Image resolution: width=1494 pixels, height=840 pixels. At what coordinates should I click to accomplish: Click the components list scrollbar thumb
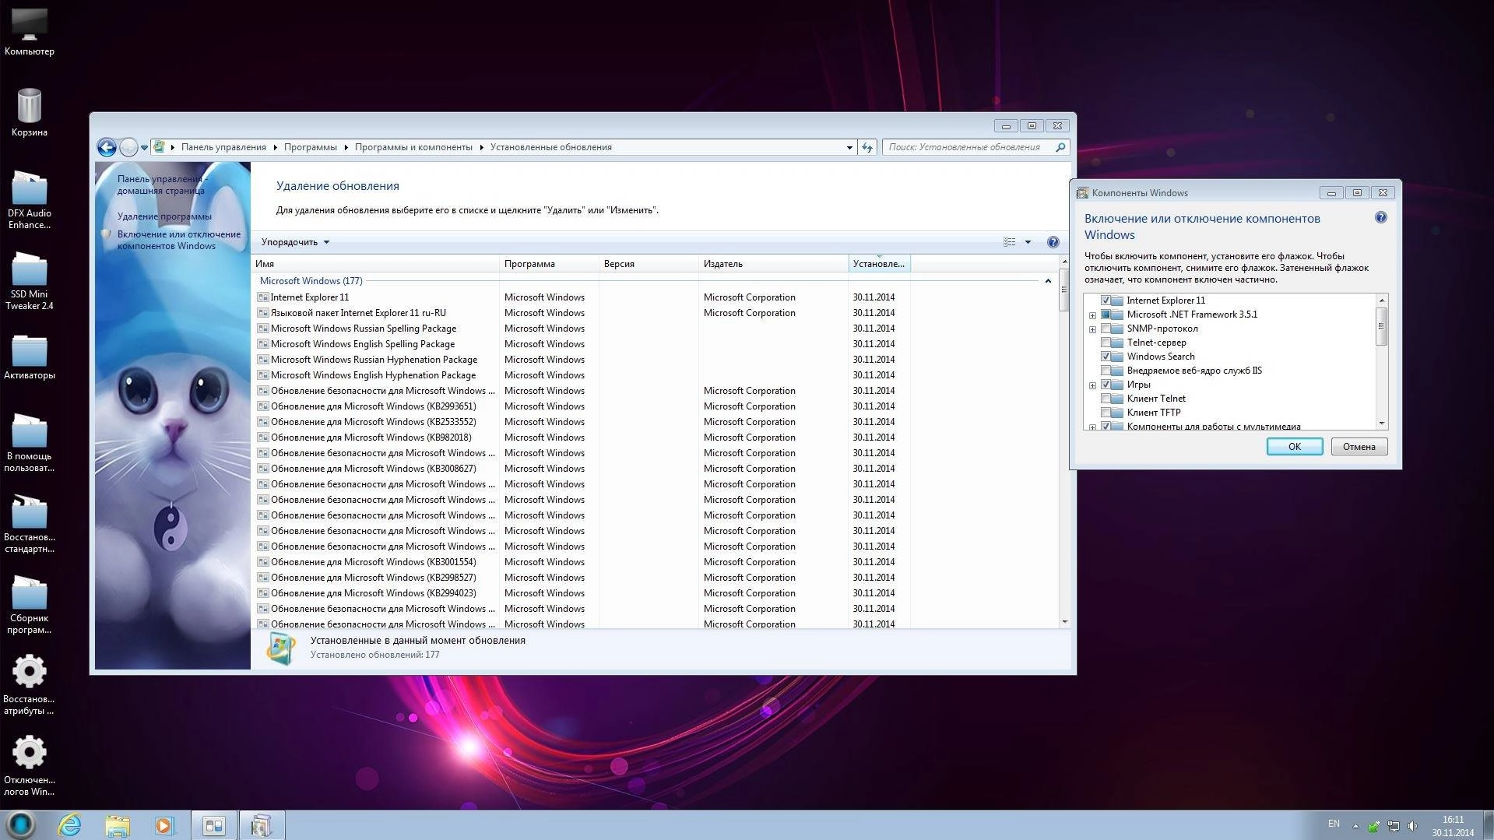[1382, 326]
